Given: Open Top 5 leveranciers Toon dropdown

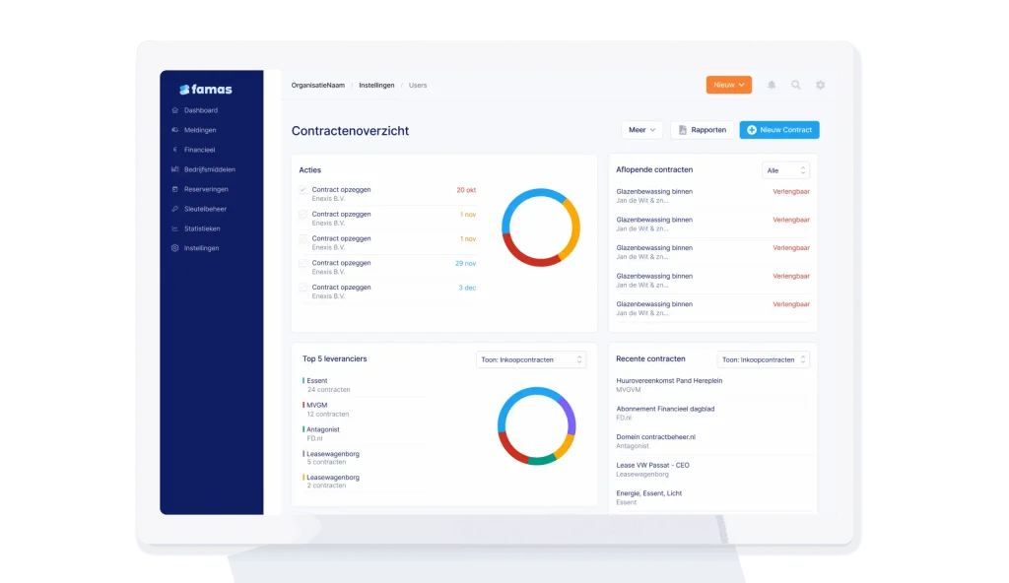Looking at the screenshot, I should point(530,359).
